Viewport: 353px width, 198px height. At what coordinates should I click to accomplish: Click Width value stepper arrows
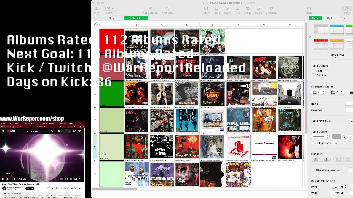(346, 193)
